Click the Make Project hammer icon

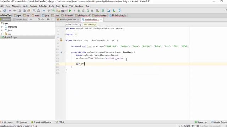(x=54, y=11)
